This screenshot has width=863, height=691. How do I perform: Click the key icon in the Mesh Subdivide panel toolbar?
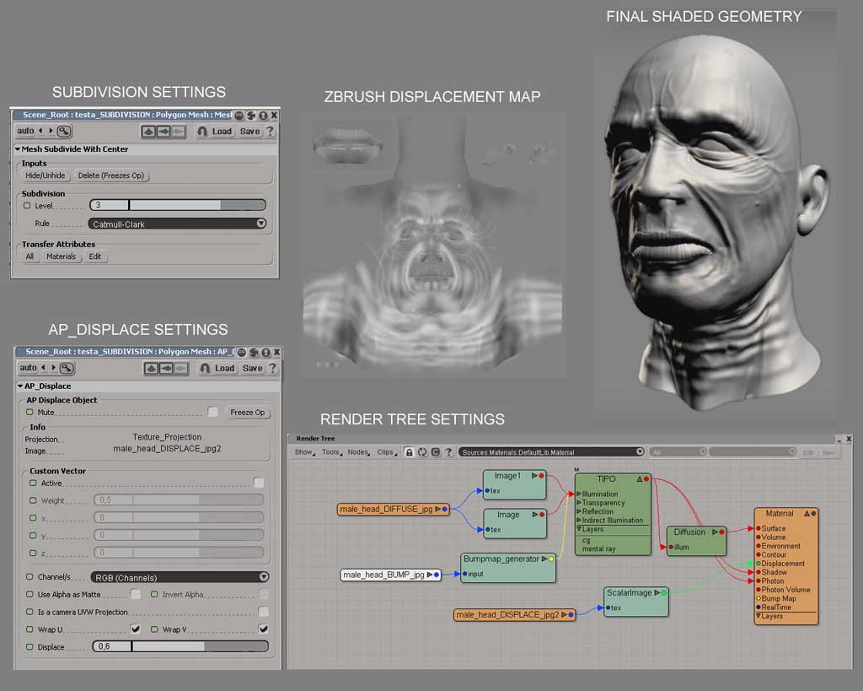point(64,131)
